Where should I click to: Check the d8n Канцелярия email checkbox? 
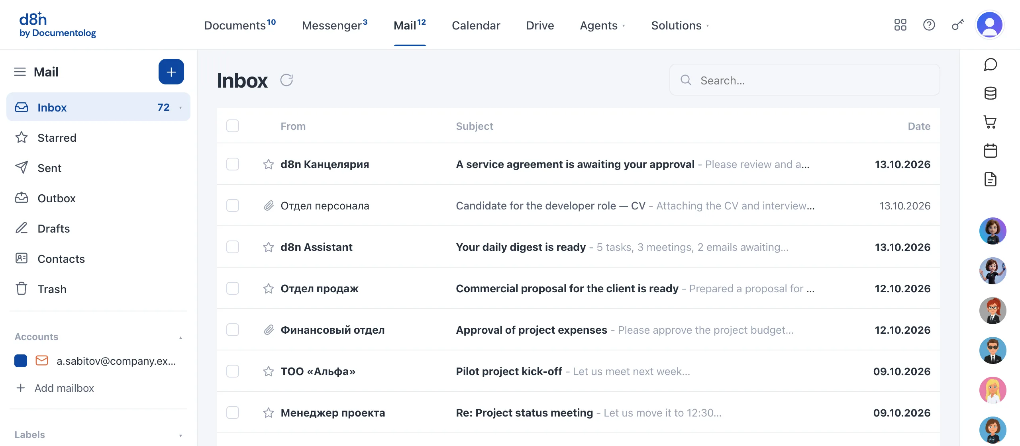click(x=233, y=164)
